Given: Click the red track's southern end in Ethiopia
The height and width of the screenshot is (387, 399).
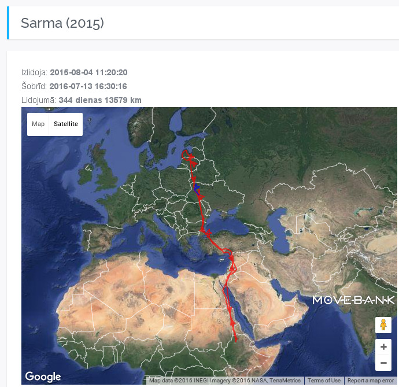Looking at the screenshot, I should click(x=236, y=341).
